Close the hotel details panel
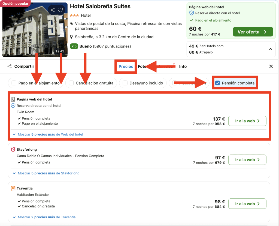279x226 pixels. (x=271, y=66)
